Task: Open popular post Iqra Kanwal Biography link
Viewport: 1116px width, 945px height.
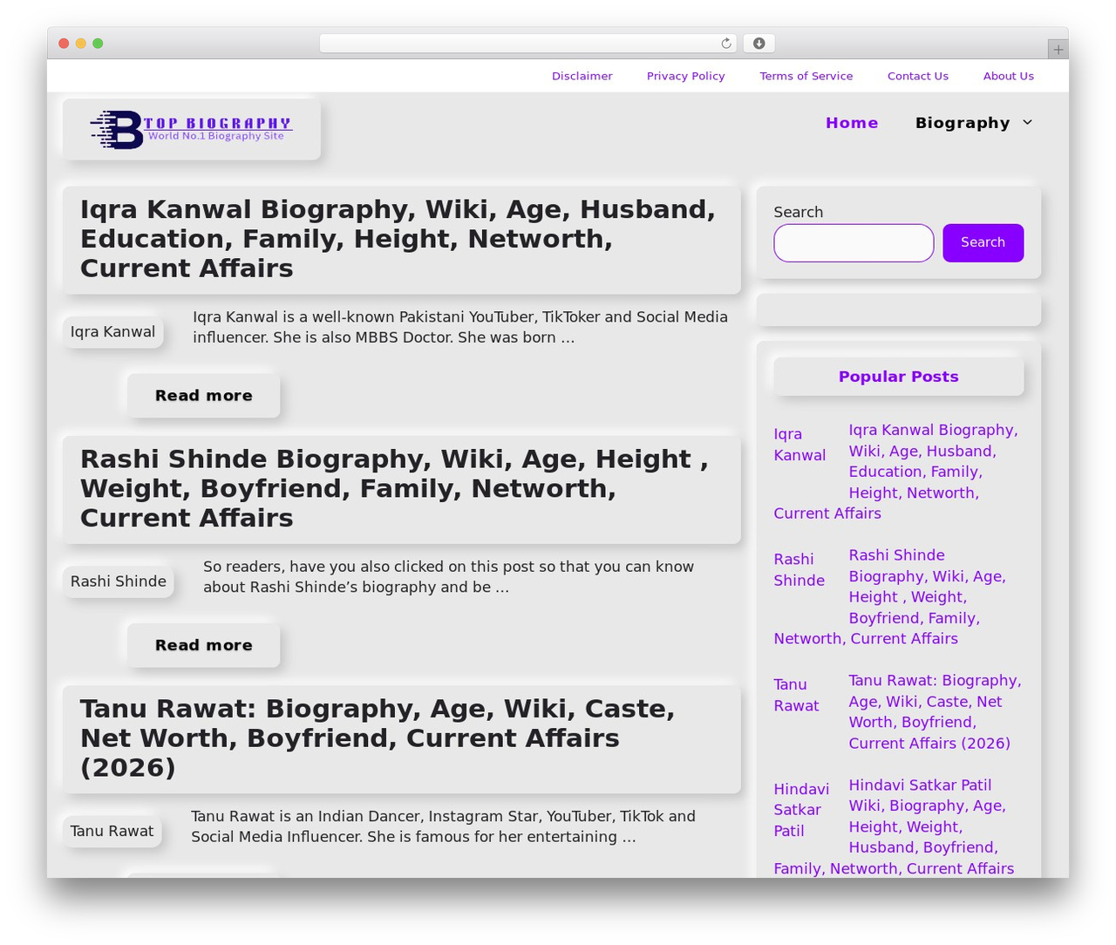Action: coord(933,461)
